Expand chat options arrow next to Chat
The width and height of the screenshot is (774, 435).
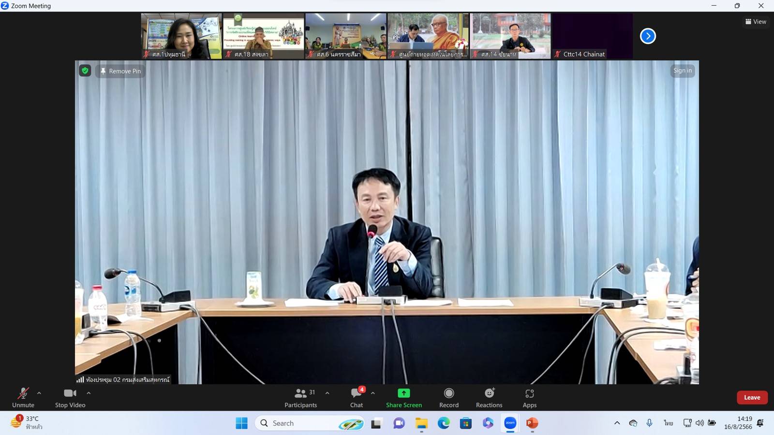click(373, 393)
